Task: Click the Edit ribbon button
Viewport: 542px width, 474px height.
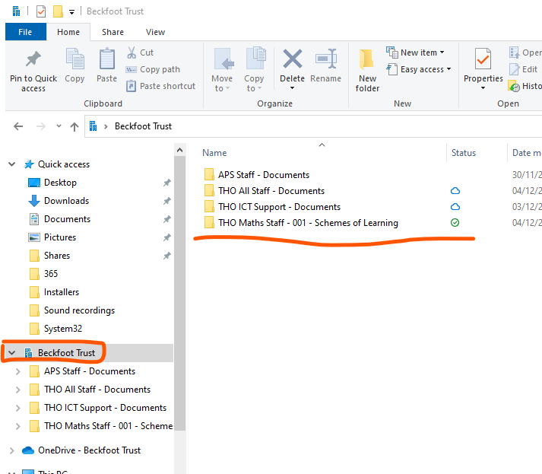Action: click(x=523, y=69)
